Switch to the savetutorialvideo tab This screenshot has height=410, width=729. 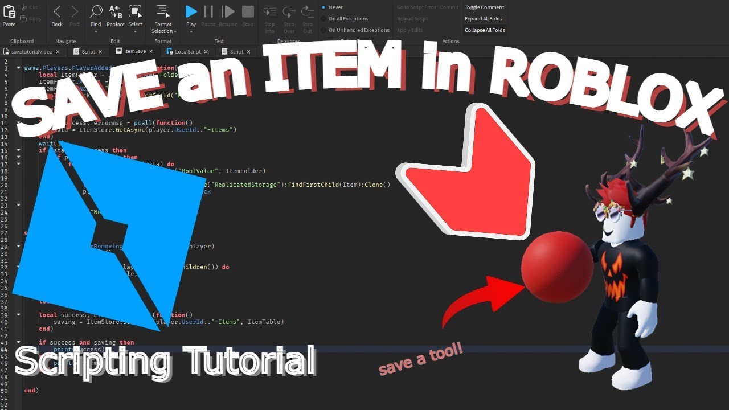32,51
